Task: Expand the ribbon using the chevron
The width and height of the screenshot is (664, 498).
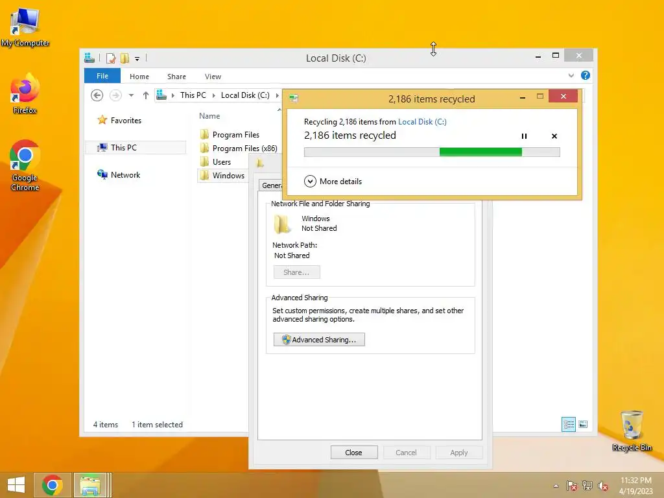Action: click(571, 75)
